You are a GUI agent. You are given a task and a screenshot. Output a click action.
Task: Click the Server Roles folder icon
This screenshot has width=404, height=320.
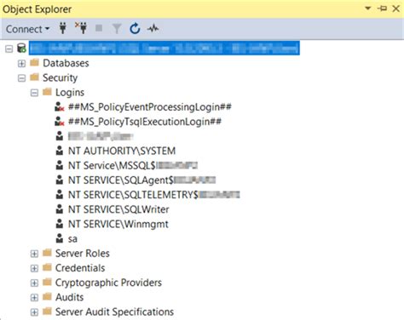pos(47,253)
